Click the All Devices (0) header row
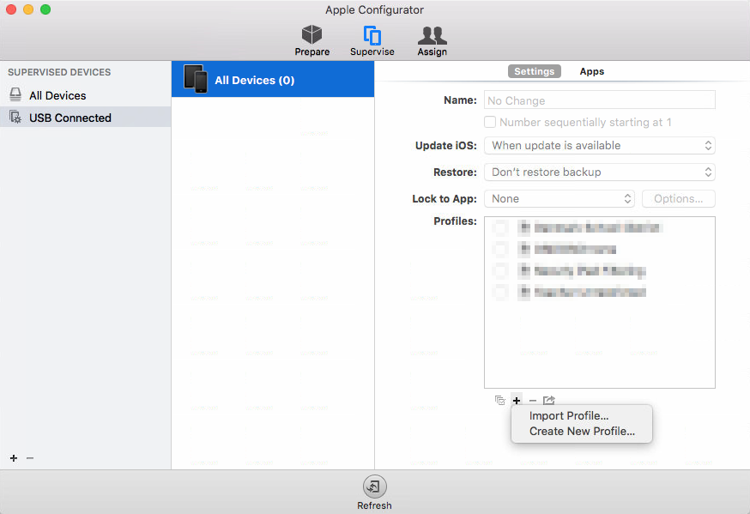Viewport: 750px width, 514px height. (x=273, y=79)
